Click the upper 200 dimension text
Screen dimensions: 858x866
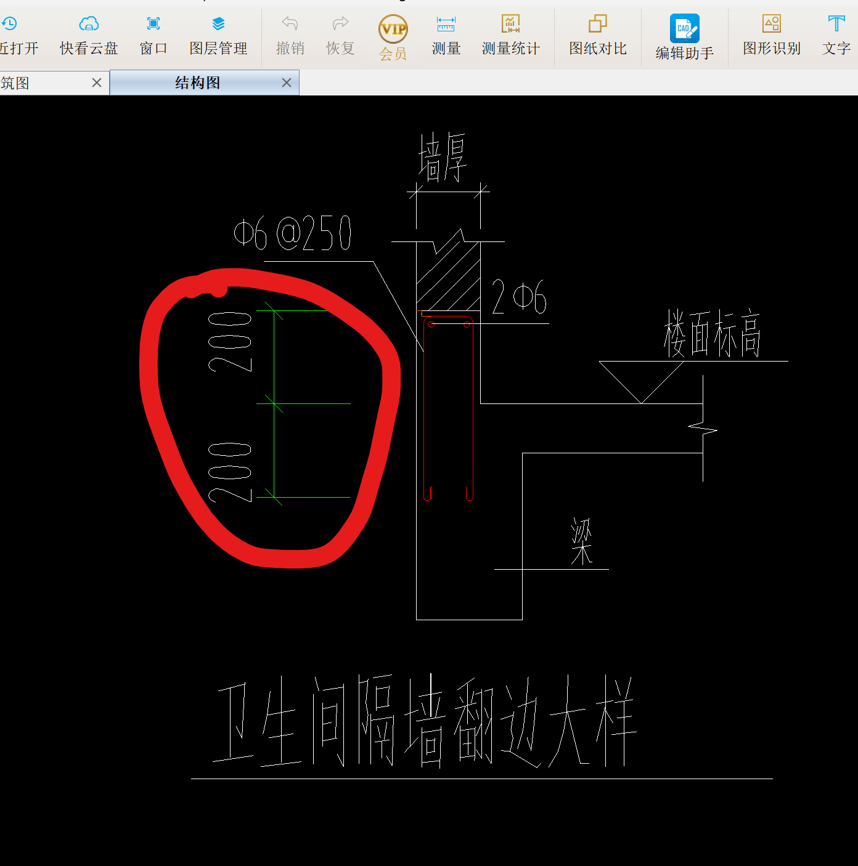(230, 342)
